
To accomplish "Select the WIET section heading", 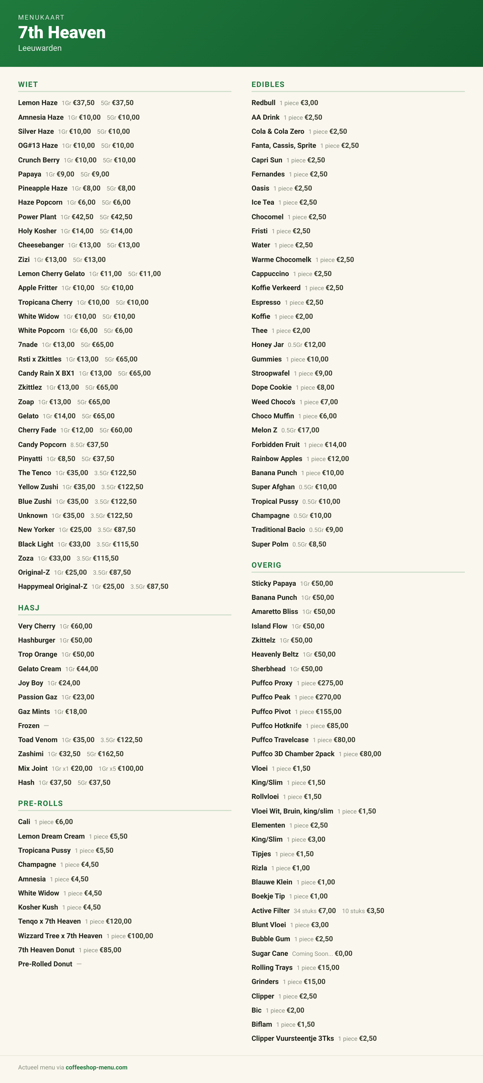I will [x=28, y=84].
